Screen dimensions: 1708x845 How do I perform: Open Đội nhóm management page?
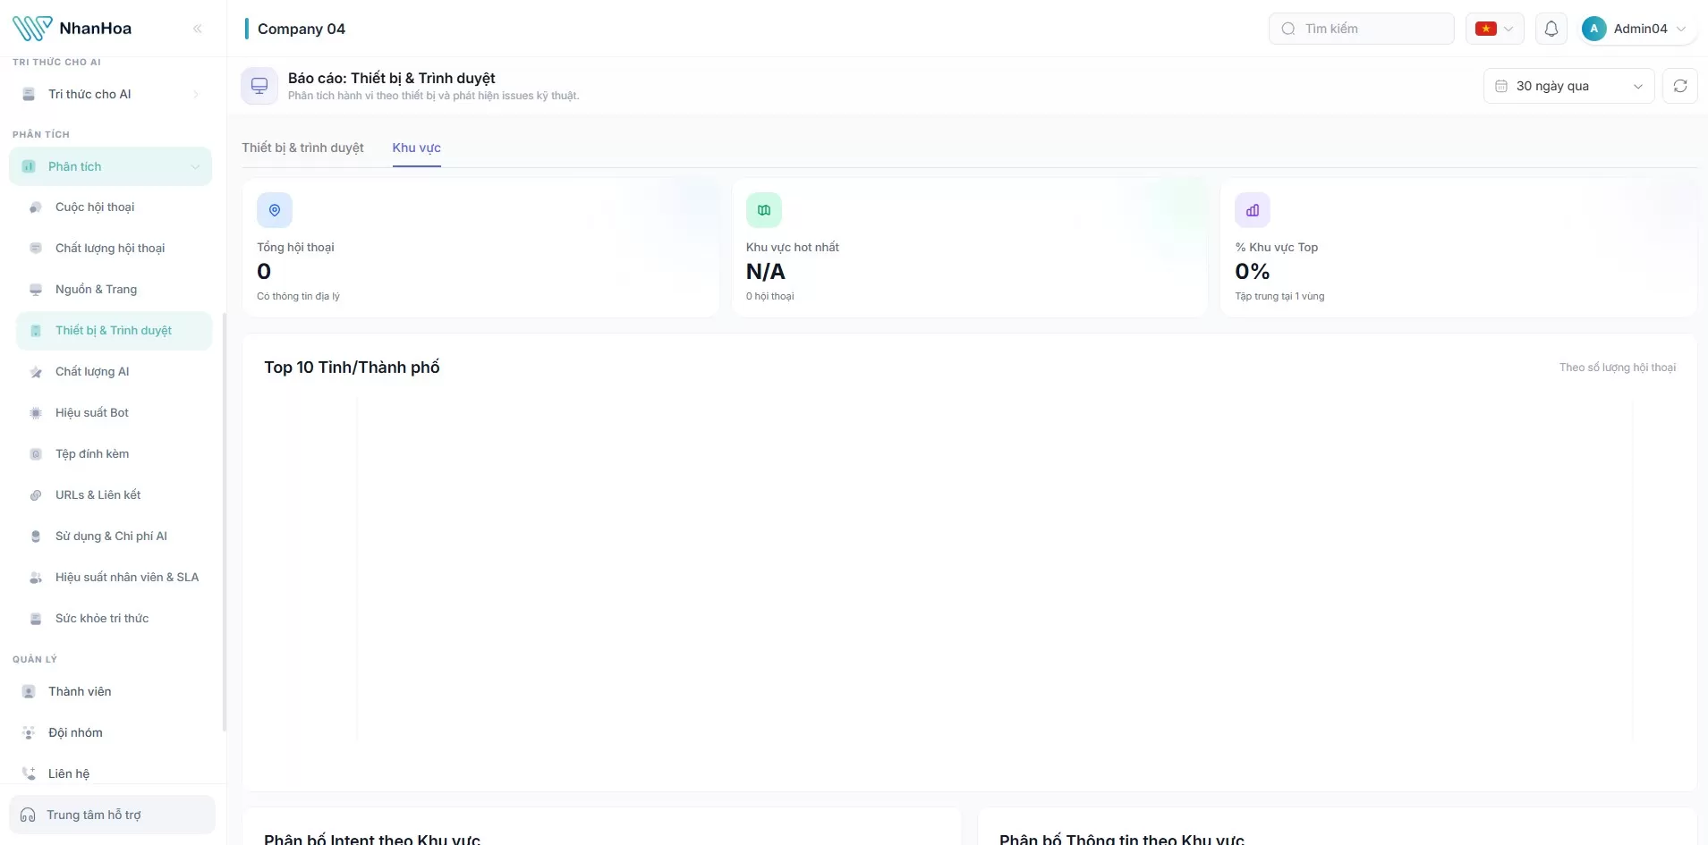(x=111, y=733)
